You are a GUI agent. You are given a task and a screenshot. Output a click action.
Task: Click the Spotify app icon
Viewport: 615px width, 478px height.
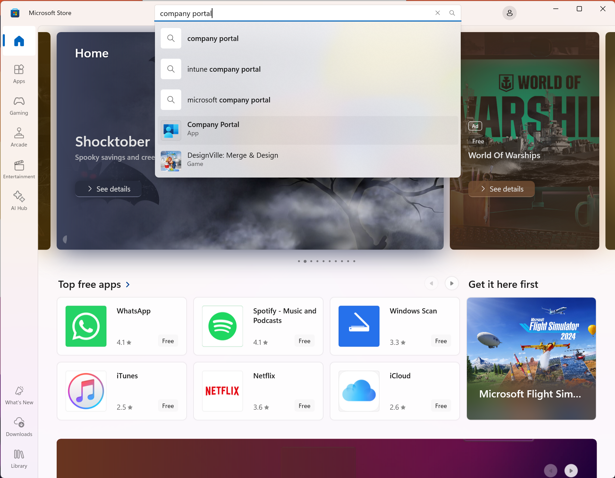[x=223, y=326]
